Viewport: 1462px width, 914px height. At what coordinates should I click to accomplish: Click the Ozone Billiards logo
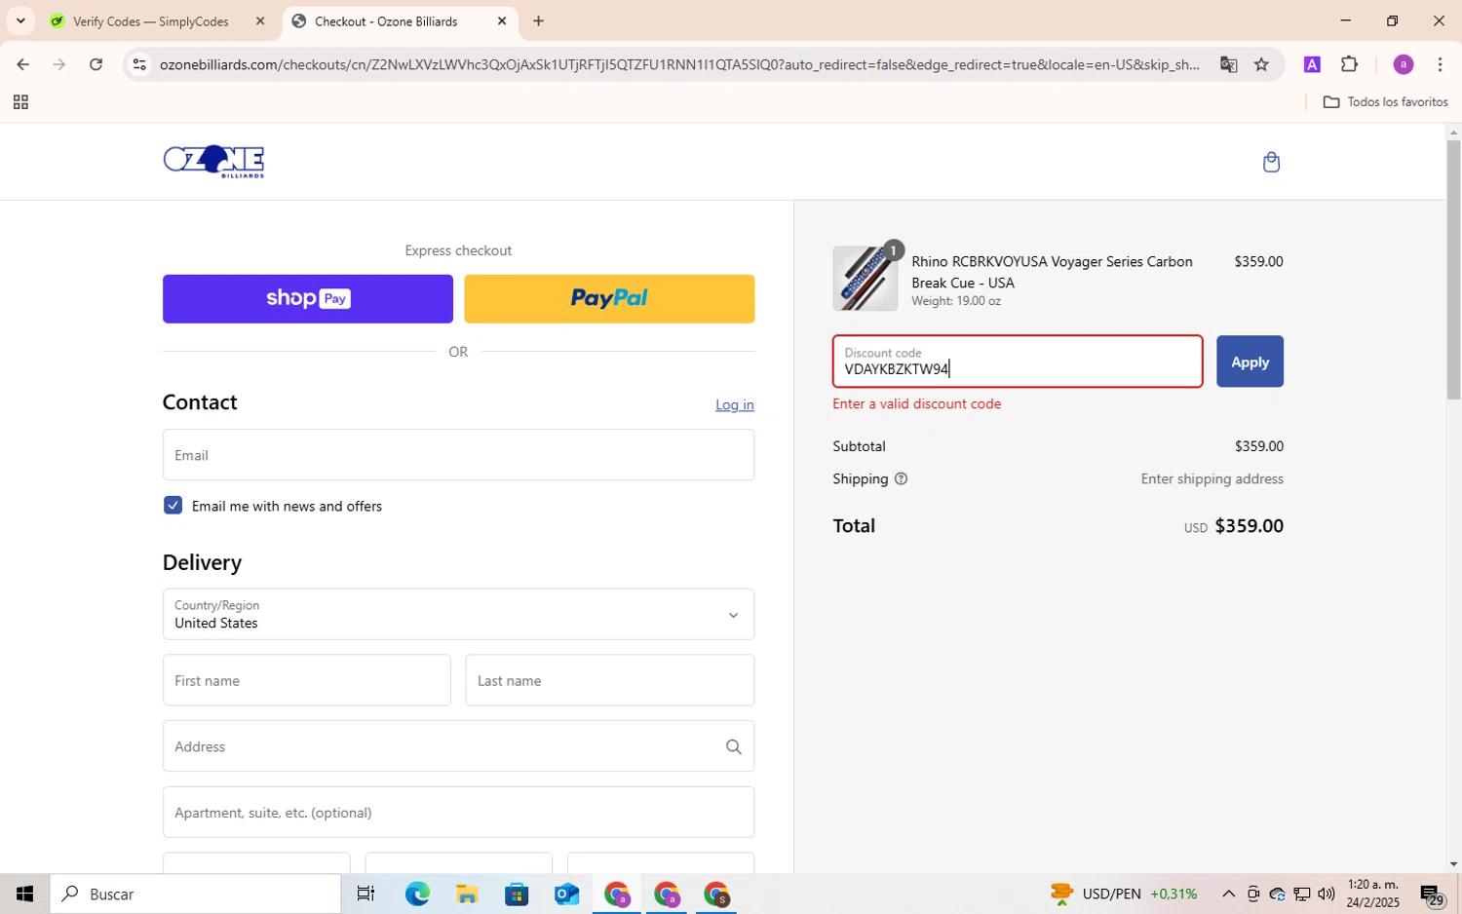pyautogui.click(x=213, y=162)
